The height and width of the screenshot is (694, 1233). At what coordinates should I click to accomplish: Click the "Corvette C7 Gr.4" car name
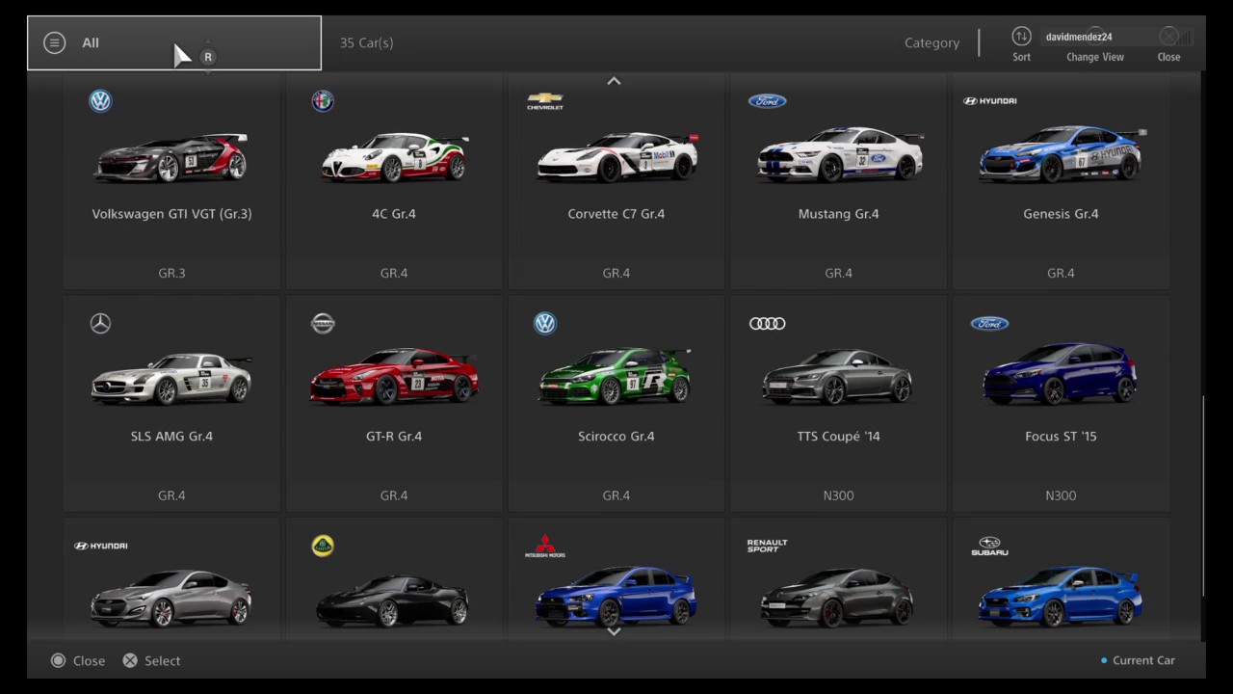click(616, 214)
